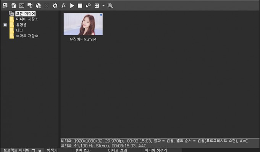Screen dimensions: 260x152
Task: Select the 뮤직비디오.mp4 thumbnail
Action: (83, 24)
